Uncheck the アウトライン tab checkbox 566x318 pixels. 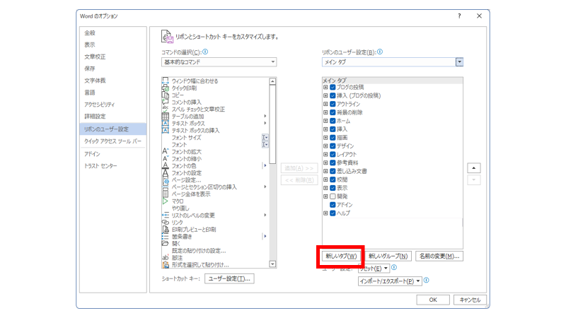tap(333, 104)
